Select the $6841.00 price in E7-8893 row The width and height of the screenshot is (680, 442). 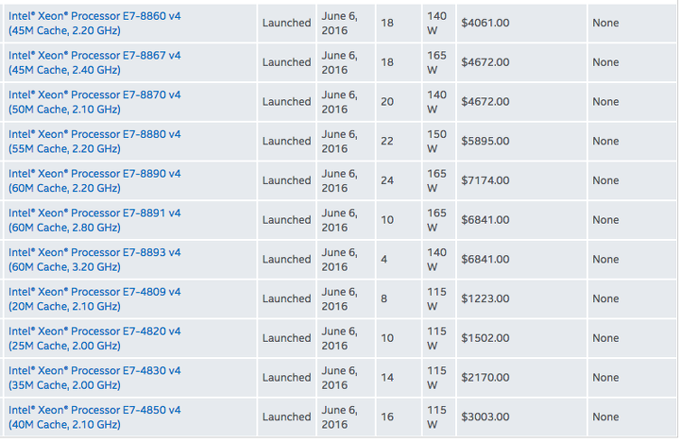click(x=485, y=260)
